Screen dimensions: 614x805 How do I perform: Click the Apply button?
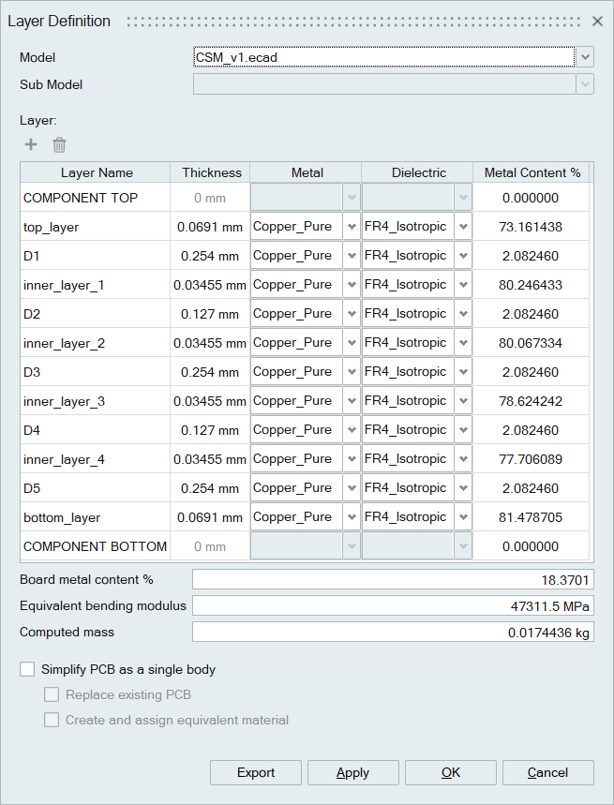click(x=352, y=772)
